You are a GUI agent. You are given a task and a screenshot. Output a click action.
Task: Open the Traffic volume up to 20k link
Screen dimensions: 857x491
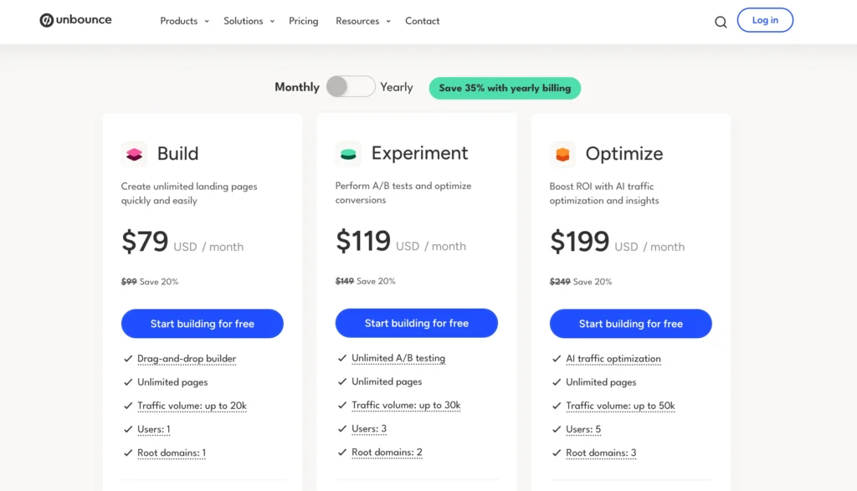pyautogui.click(x=192, y=406)
